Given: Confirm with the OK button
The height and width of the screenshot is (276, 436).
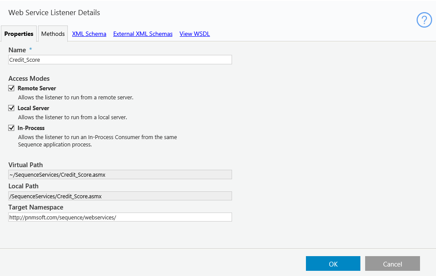Looking at the screenshot, I should pos(333,263).
